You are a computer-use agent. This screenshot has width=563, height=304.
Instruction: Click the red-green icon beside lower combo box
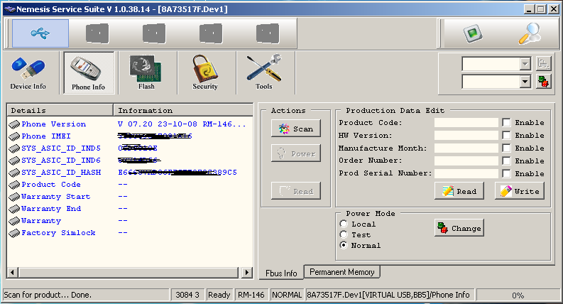(x=544, y=82)
